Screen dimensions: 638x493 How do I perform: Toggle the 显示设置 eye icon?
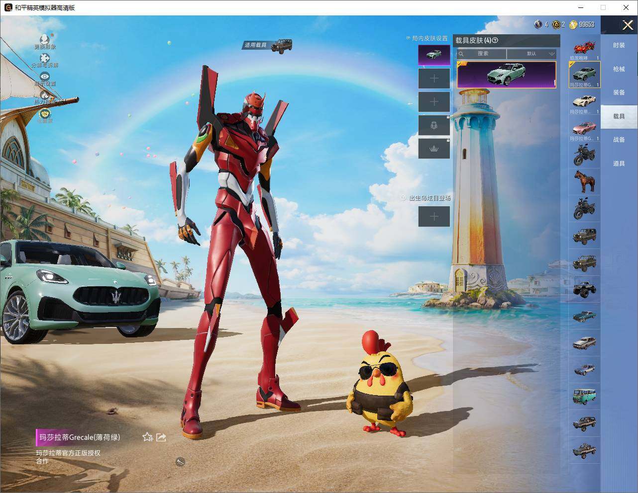click(45, 77)
